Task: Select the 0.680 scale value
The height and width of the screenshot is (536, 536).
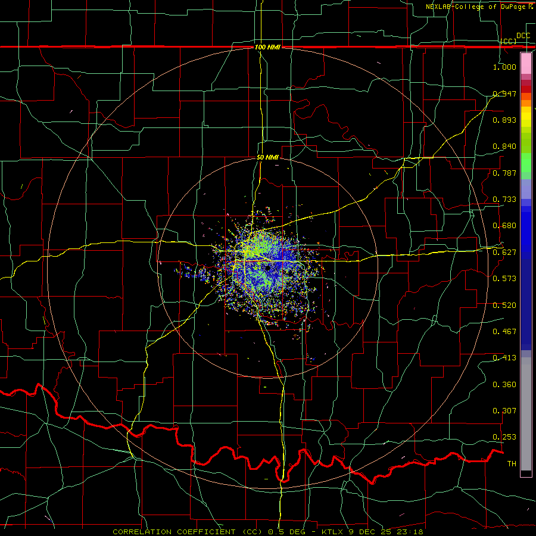Action: point(504,226)
